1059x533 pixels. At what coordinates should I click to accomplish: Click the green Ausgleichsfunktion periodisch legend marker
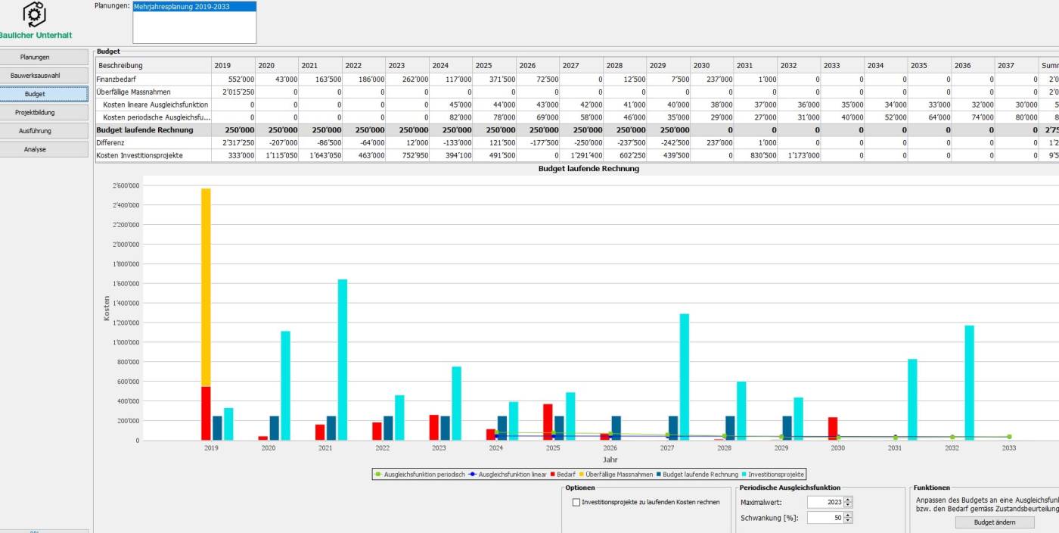coord(378,475)
